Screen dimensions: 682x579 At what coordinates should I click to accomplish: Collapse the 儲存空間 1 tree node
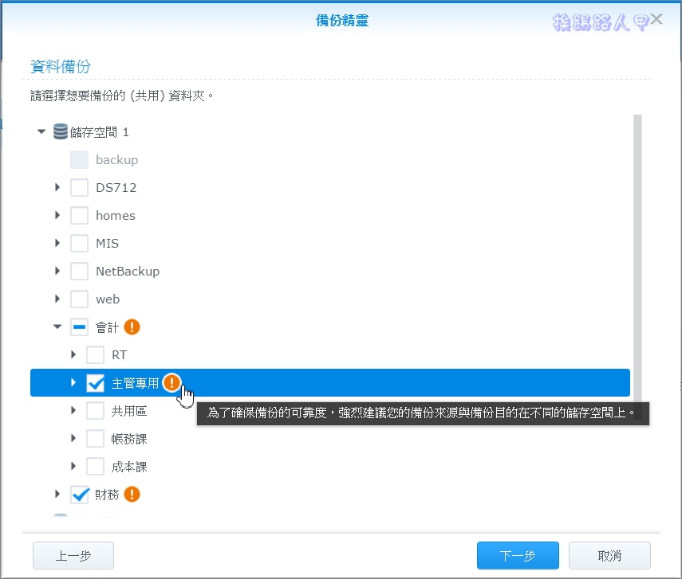coord(41,131)
